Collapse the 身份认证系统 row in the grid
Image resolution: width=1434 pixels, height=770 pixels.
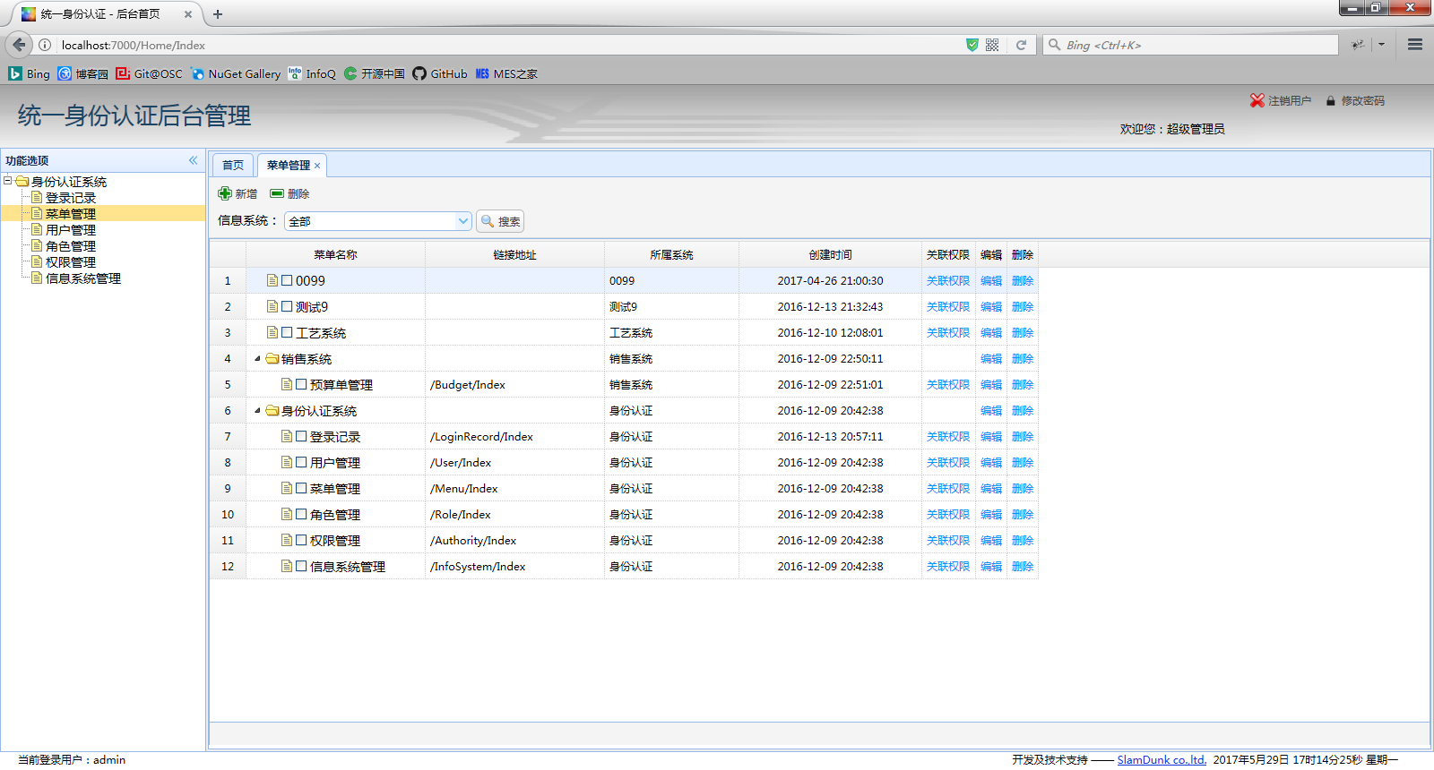coord(257,410)
